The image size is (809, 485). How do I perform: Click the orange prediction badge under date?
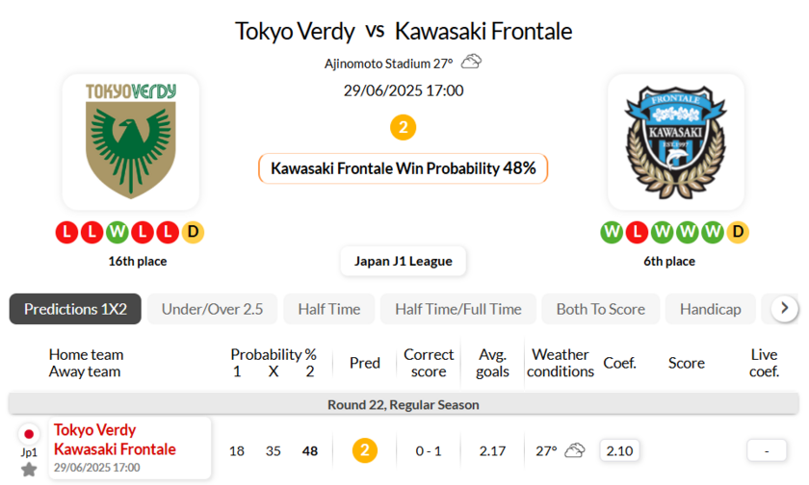point(403,127)
